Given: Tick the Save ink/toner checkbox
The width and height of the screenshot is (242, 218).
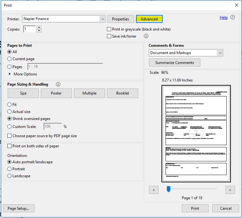Looking at the screenshot, I should (109, 36).
